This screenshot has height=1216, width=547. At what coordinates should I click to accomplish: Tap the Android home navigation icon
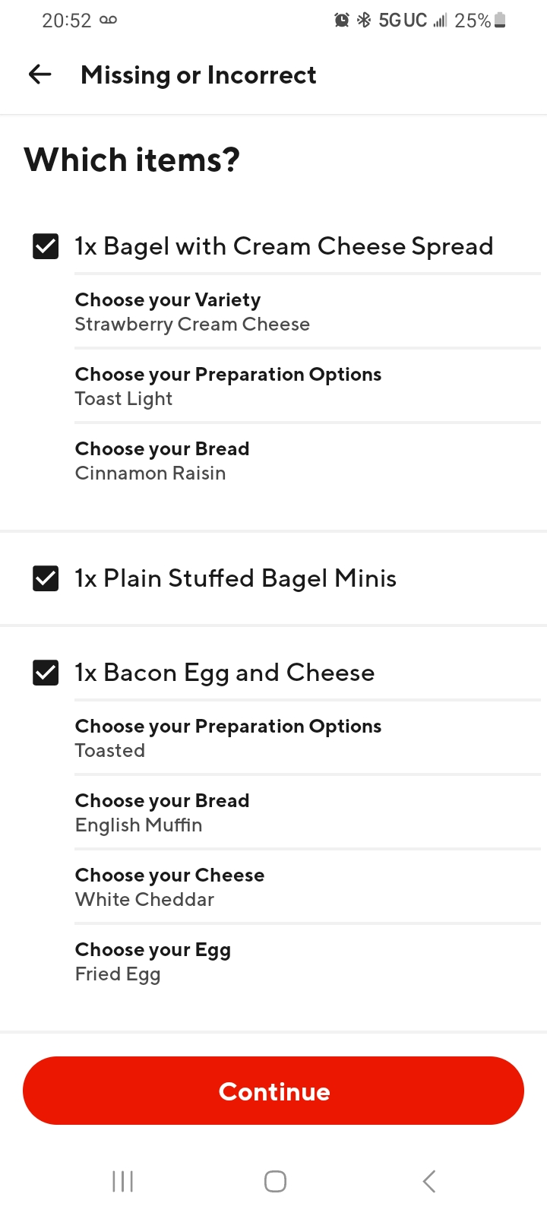pyautogui.click(x=275, y=1181)
